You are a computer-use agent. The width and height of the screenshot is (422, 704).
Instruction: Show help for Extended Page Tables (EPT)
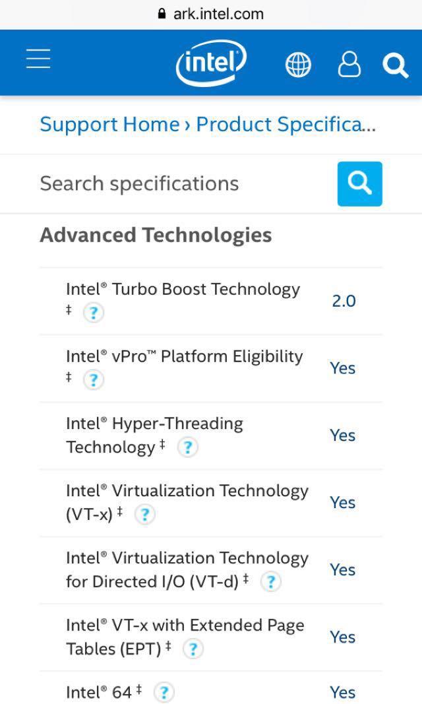193,649
